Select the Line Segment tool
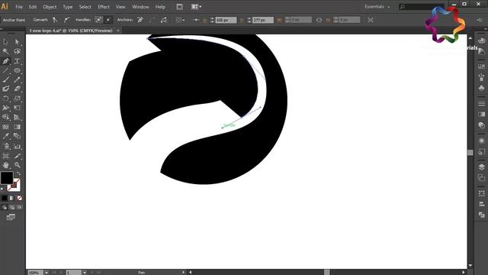488x275 pixels. (6, 70)
